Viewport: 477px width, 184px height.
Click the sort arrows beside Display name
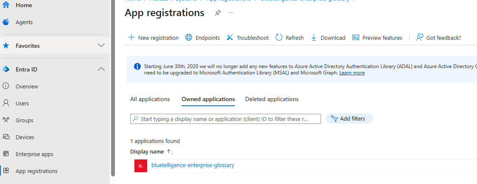pos(170,152)
